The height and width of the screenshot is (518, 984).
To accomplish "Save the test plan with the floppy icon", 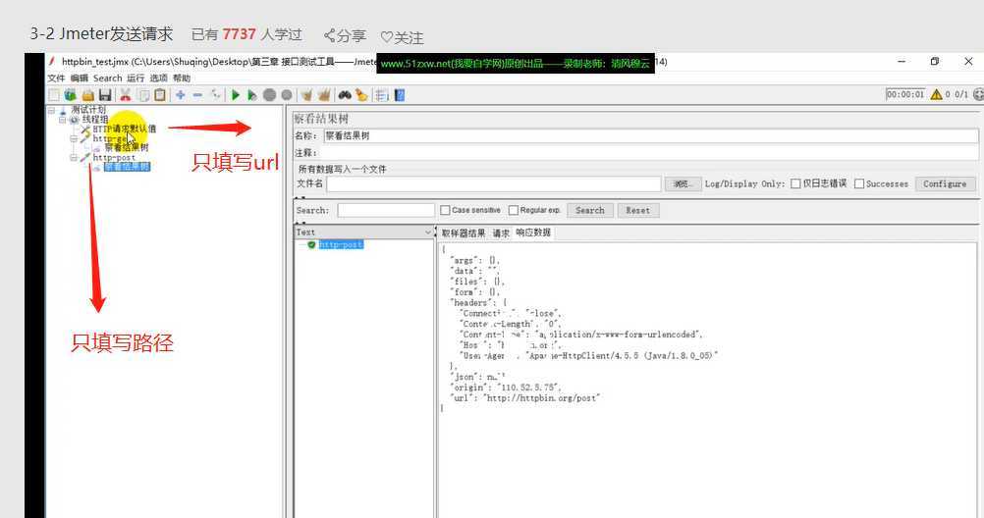I will [x=105, y=95].
